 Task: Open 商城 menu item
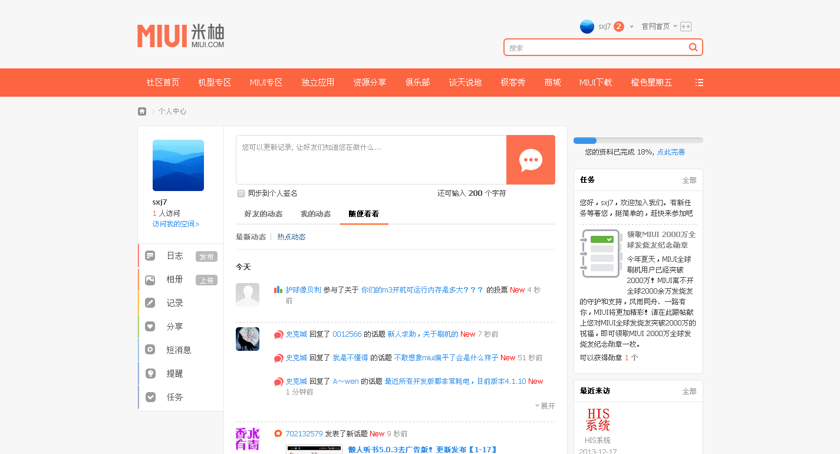pyautogui.click(x=552, y=83)
